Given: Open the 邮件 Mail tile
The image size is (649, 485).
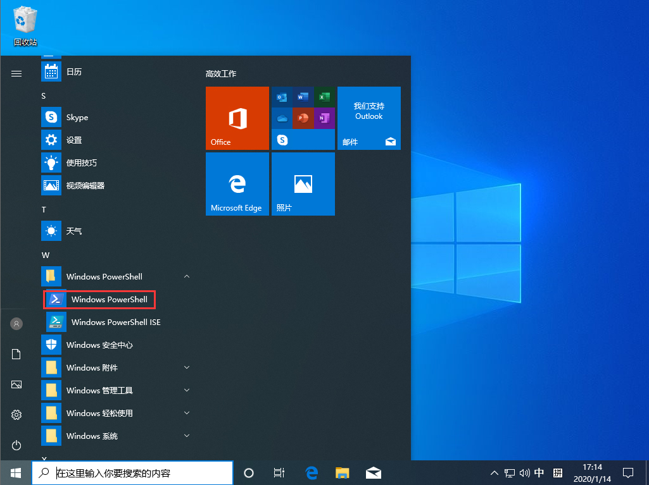Looking at the screenshot, I should [369, 118].
